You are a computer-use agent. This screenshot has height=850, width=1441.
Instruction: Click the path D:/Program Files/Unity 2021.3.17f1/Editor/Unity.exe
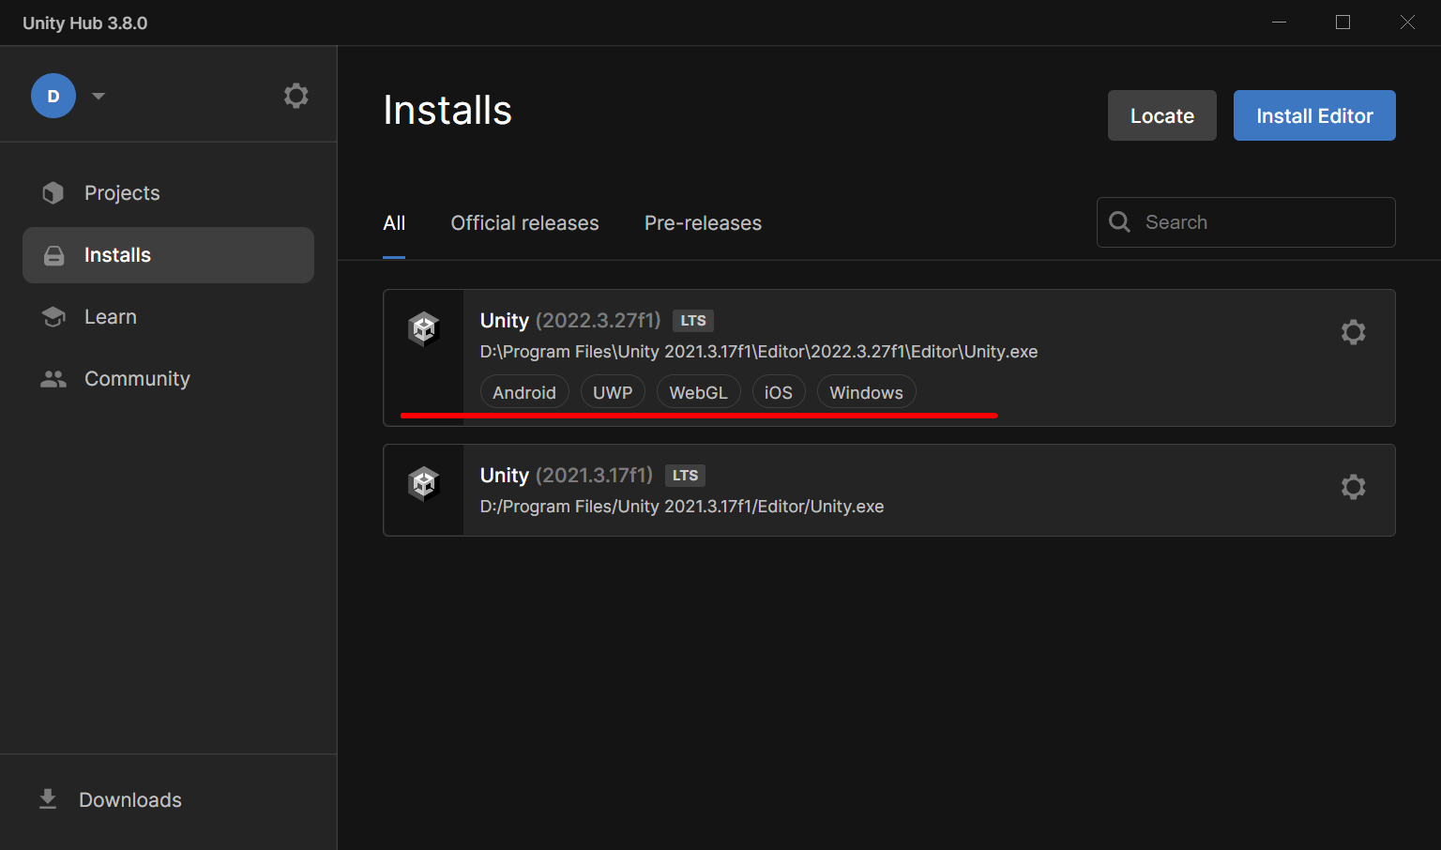click(x=682, y=507)
